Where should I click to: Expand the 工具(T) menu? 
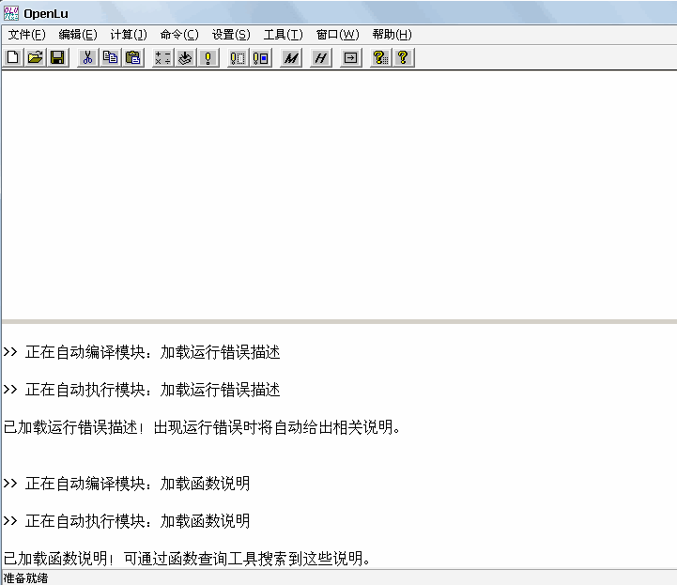click(283, 35)
